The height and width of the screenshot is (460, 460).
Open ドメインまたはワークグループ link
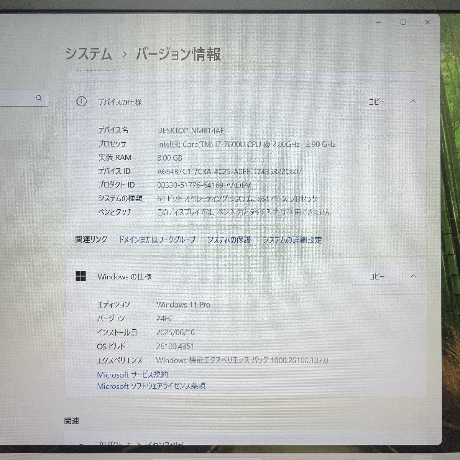(157, 240)
